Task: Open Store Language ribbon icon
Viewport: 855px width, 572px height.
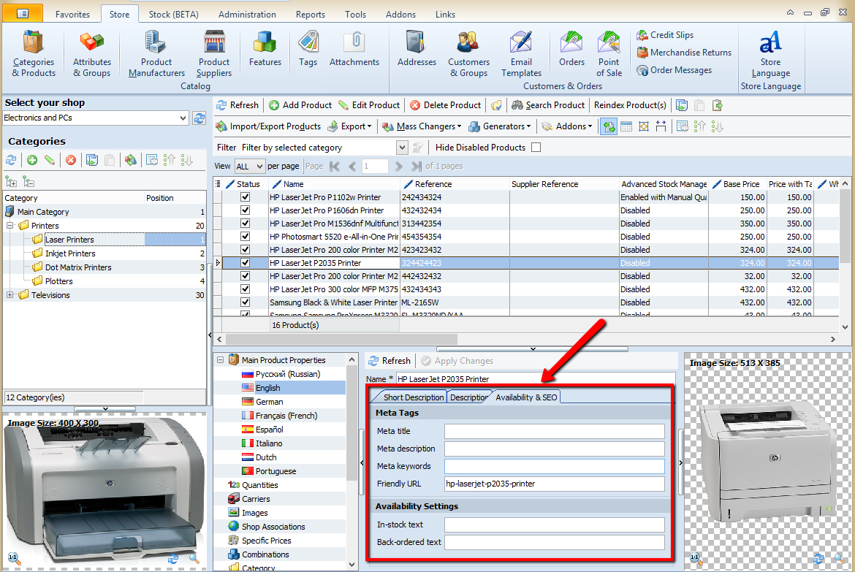Action: (x=770, y=53)
